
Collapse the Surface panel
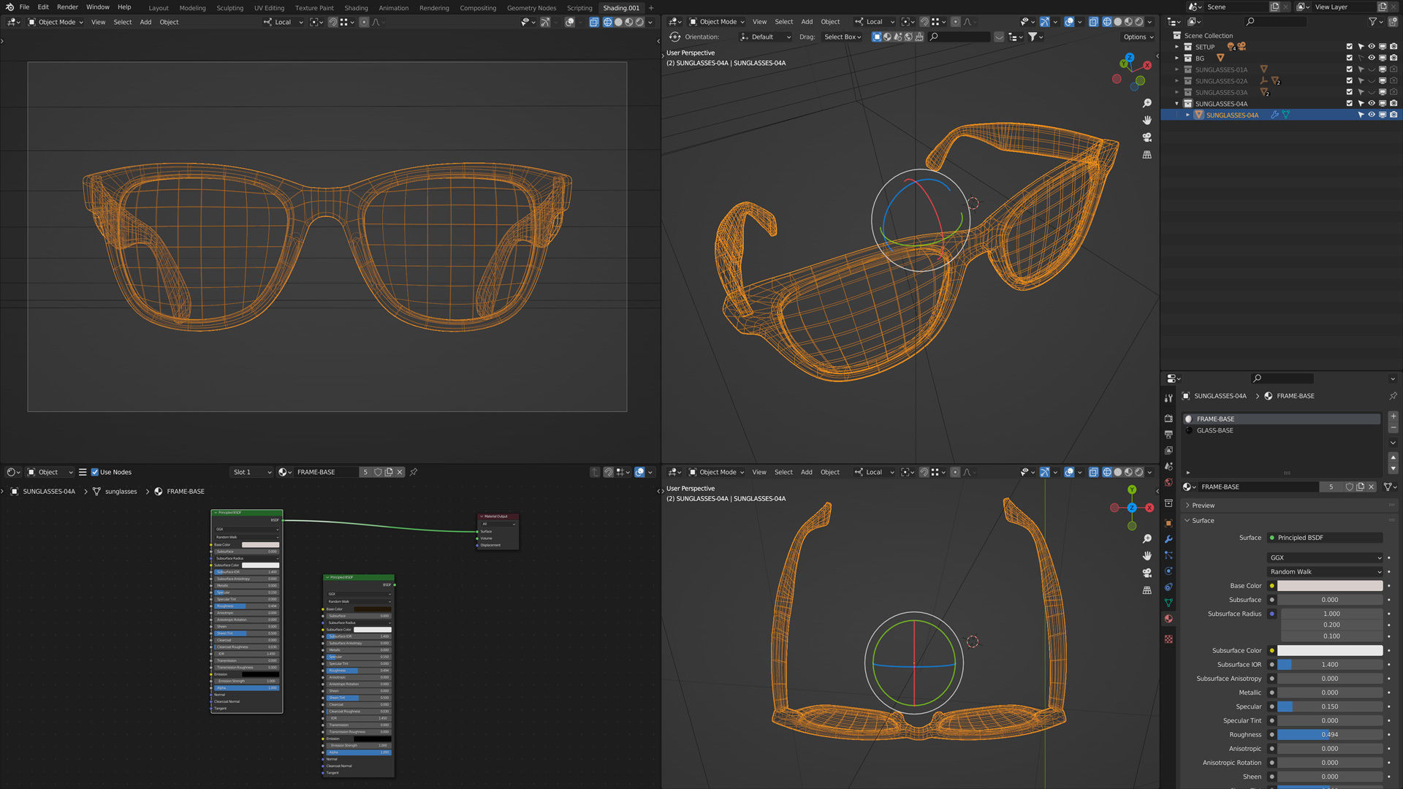(1203, 521)
